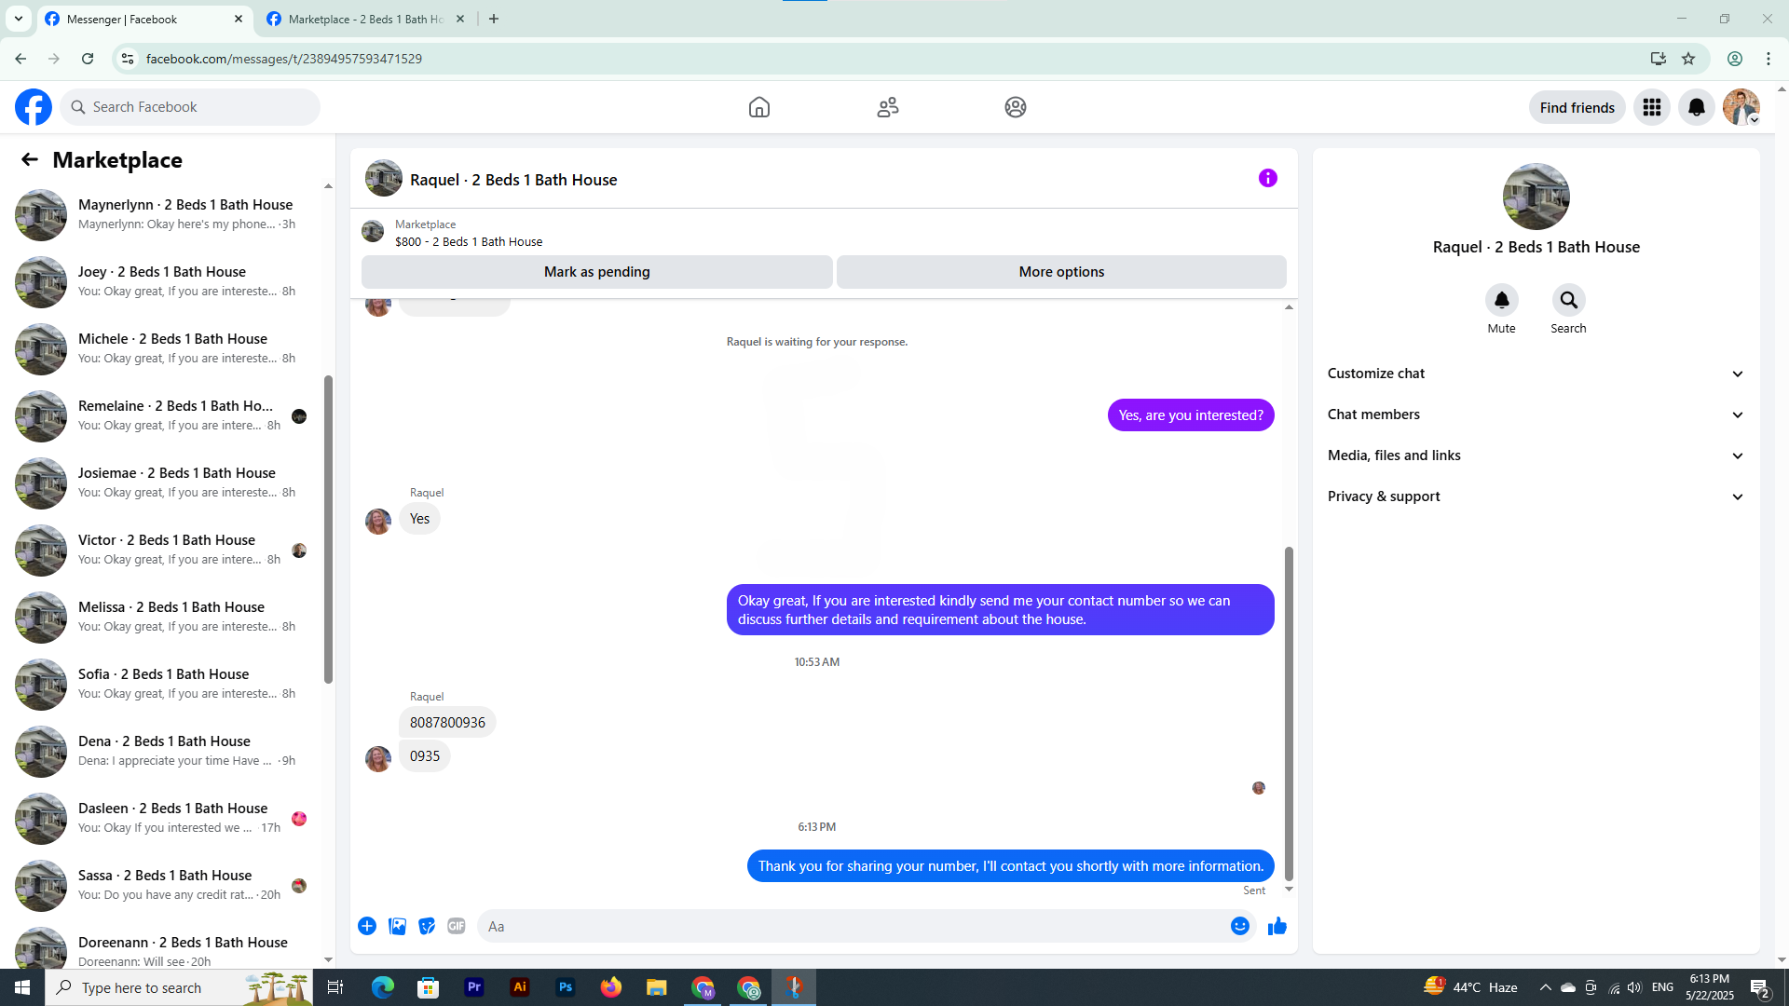Close the Marketplace browser tab

coord(460,19)
